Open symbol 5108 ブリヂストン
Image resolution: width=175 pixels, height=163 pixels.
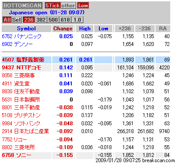pos(21,115)
